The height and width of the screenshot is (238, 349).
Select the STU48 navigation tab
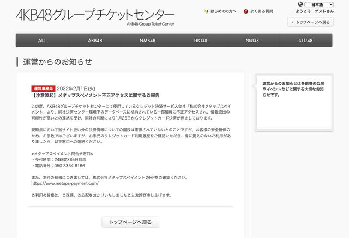[306, 40]
